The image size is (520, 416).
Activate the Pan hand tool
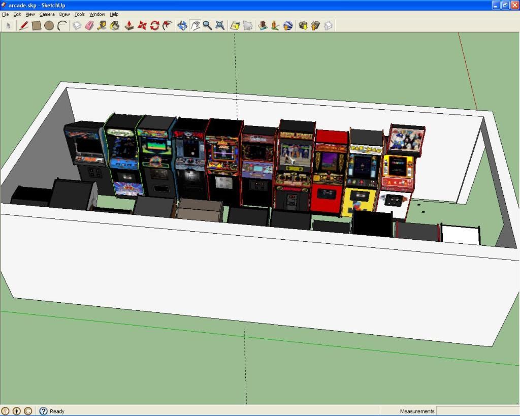(x=196, y=25)
